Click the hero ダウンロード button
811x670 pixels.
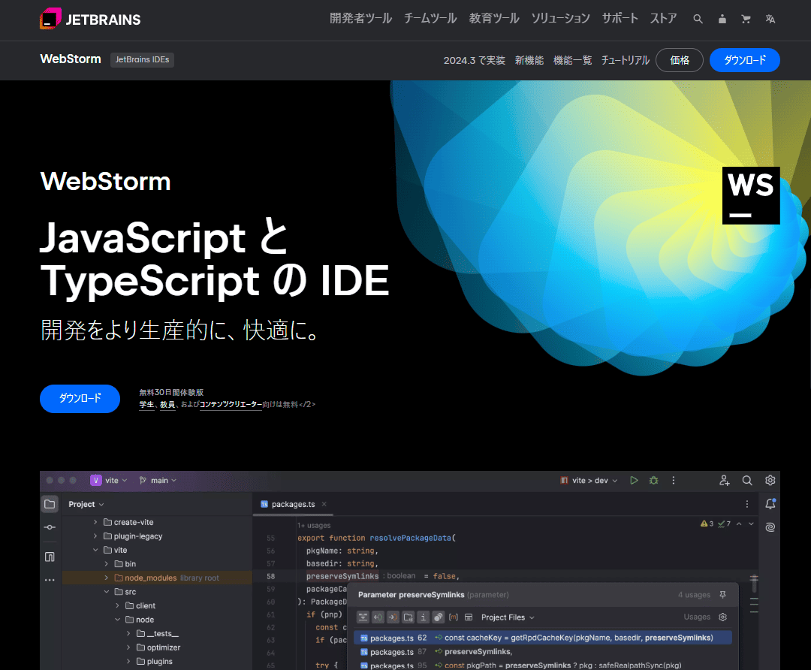pyautogui.click(x=80, y=398)
